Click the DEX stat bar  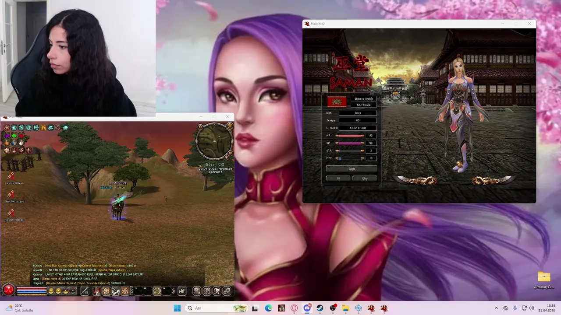350,158
